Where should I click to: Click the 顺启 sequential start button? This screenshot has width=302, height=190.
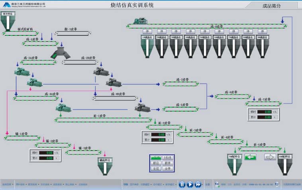tap(156, 163)
